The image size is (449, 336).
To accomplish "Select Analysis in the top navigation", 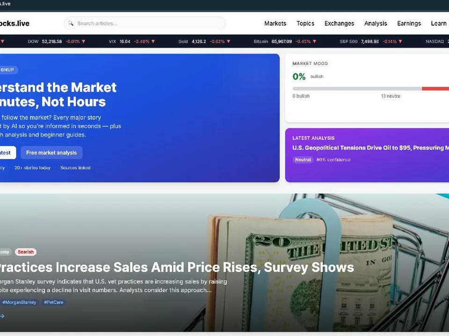I will [376, 23].
